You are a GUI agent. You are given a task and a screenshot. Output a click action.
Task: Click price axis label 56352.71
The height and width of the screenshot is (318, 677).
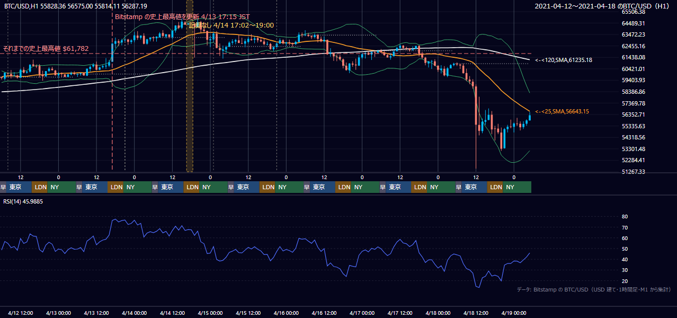click(x=633, y=114)
